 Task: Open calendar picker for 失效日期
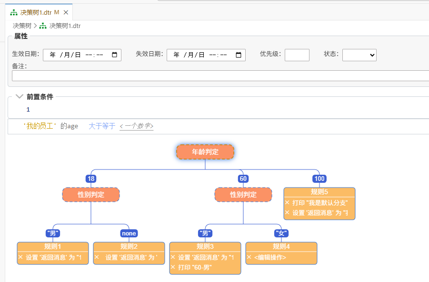point(239,55)
